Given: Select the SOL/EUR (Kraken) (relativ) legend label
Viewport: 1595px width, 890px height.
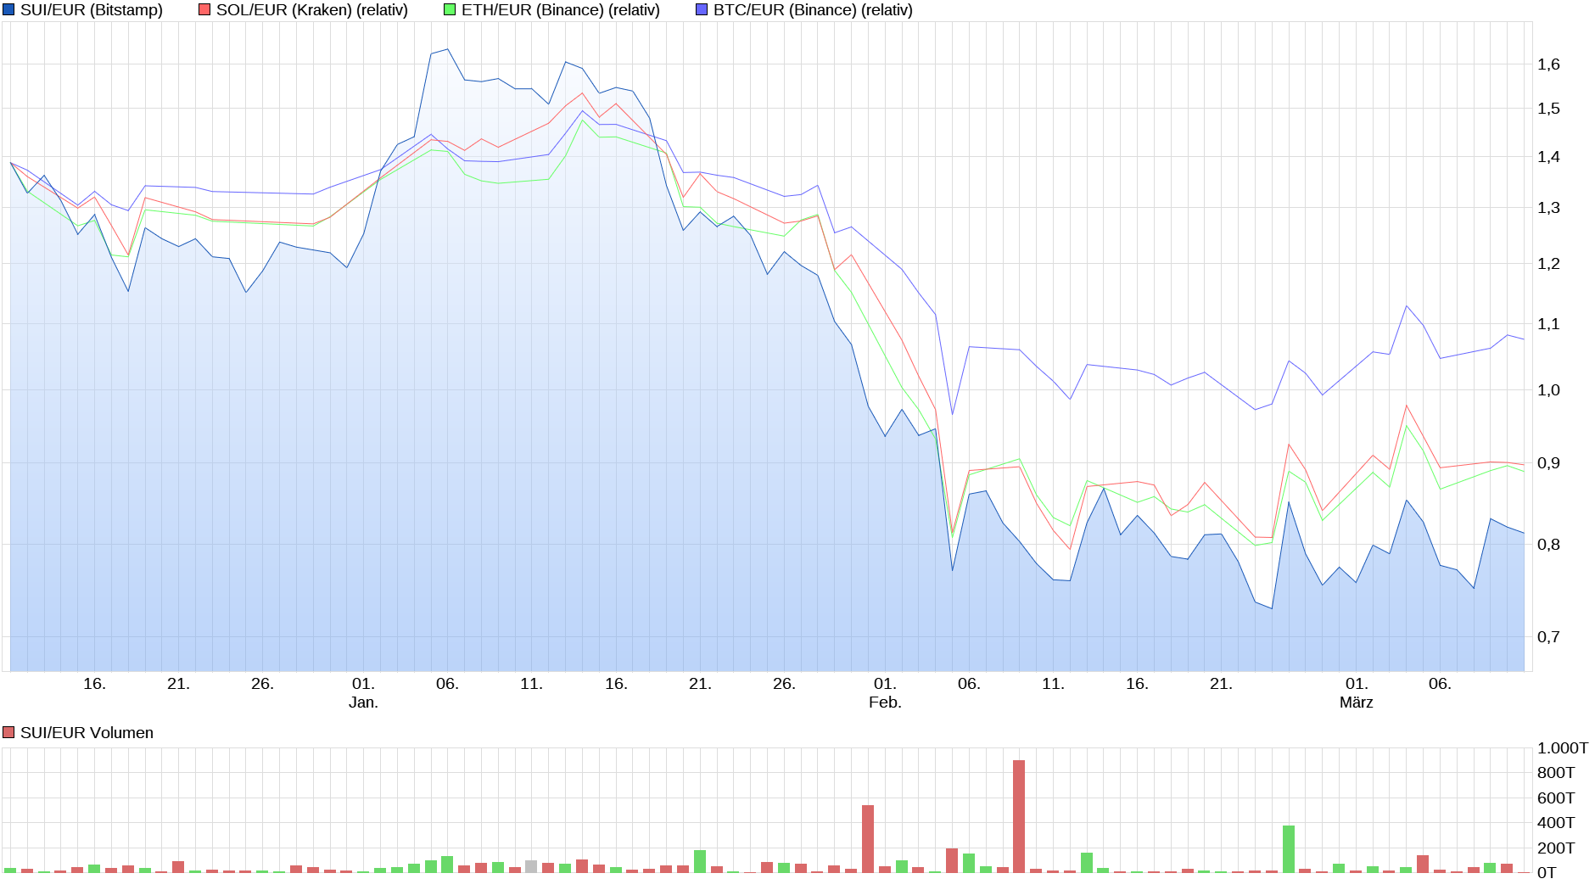Looking at the screenshot, I should (x=312, y=10).
